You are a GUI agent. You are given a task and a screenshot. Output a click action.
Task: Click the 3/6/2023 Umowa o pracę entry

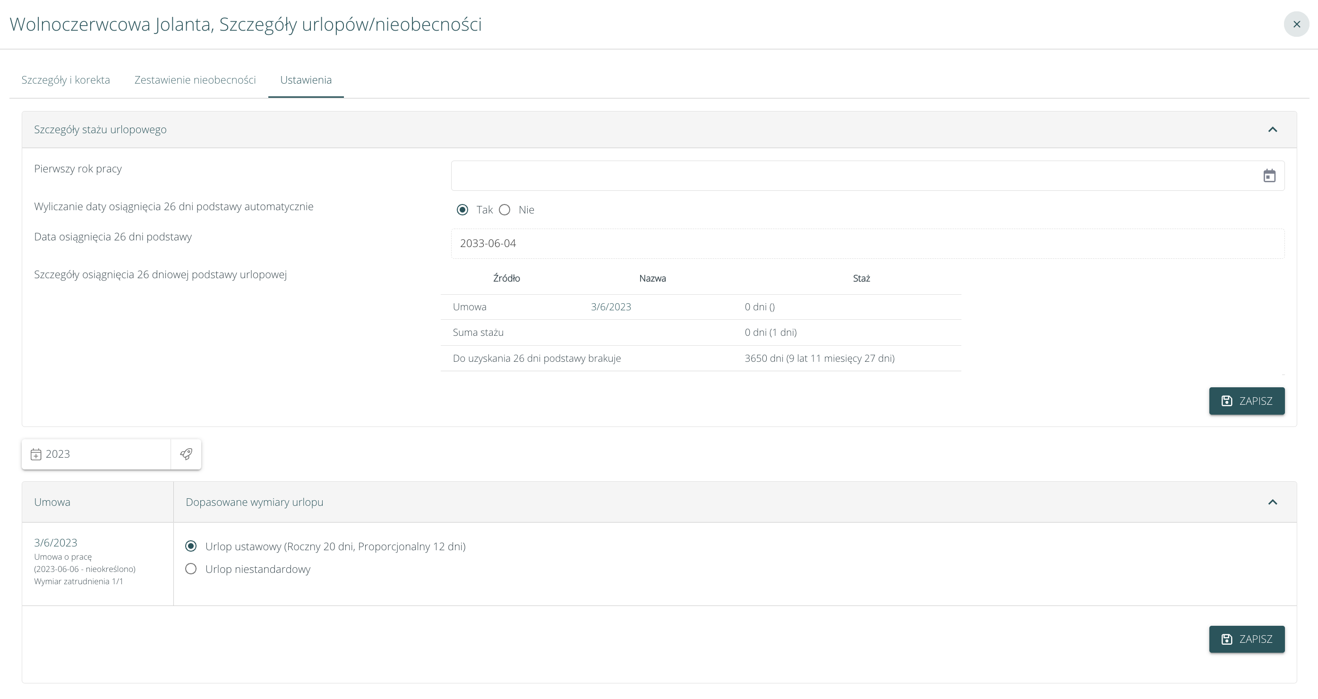click(56, 543)
